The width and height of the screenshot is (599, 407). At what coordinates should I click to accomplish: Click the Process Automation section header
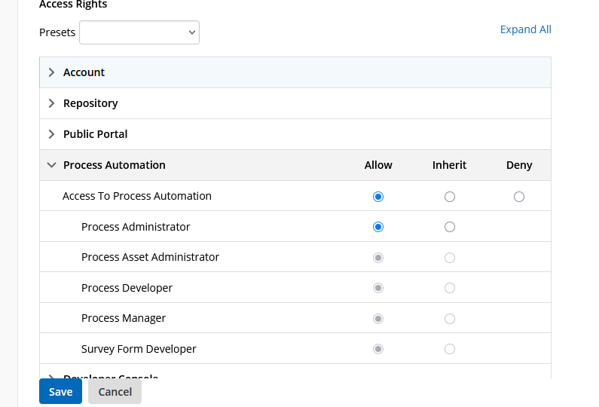pyautogui.click(x=115, y=165)
